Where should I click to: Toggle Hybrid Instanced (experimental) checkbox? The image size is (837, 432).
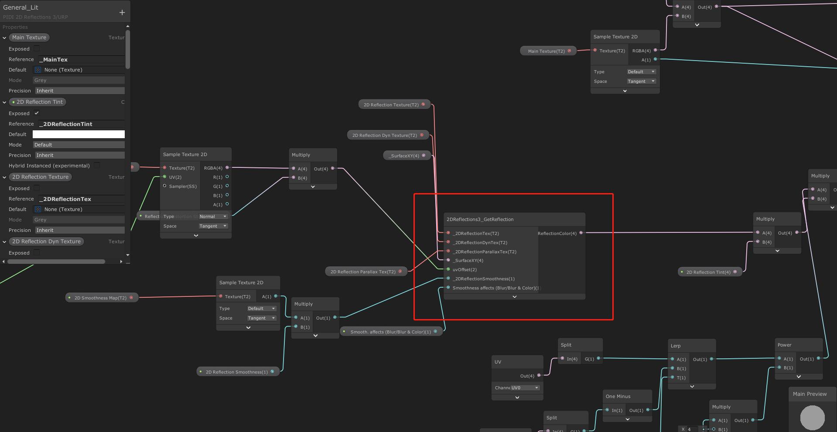coord(97,166)
